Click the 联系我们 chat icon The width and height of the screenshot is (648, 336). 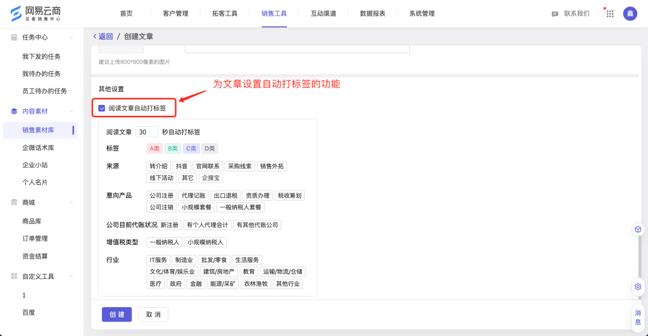pyautogui.click(x=554, y=14)
